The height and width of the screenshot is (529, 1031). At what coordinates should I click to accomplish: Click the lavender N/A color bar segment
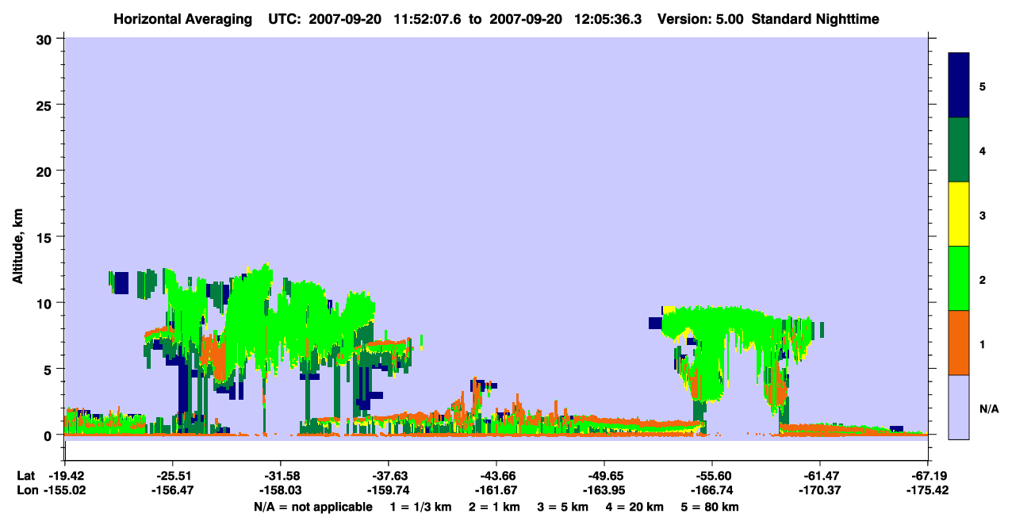pyautogui.click(x=959, y=407)
